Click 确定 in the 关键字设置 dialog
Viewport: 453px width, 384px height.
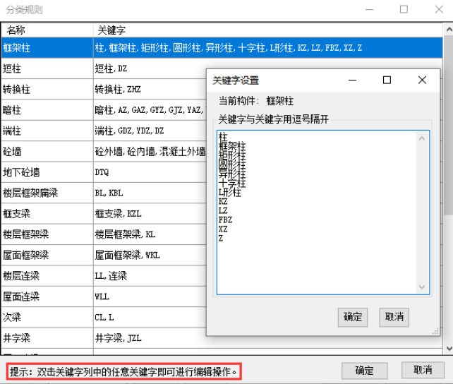pyautogui.click(x=353, y=317)
